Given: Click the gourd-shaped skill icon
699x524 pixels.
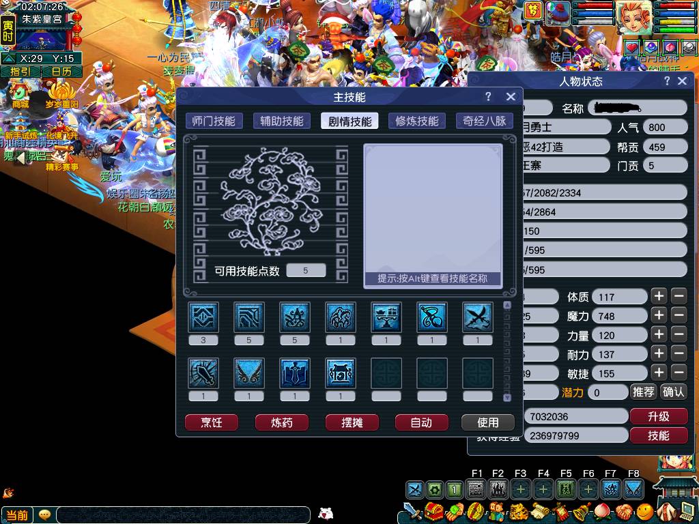Looking at the screenshot, I should coord(432,317).
